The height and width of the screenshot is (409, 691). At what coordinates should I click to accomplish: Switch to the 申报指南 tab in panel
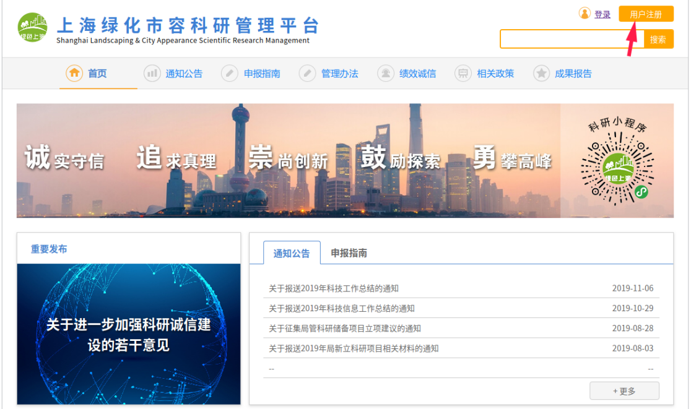pos(349,253)
